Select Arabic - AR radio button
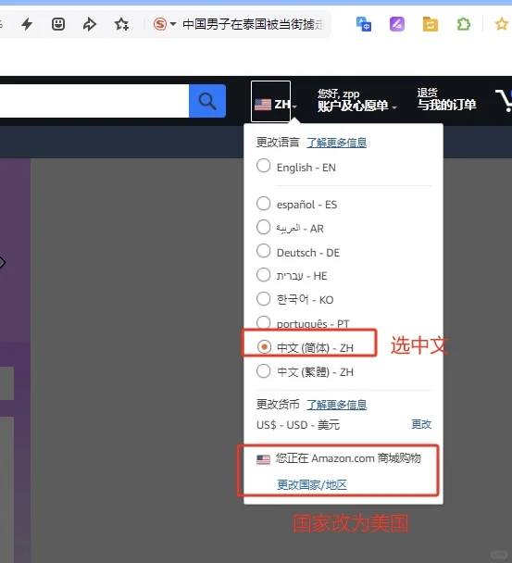 tap(264, 227)
